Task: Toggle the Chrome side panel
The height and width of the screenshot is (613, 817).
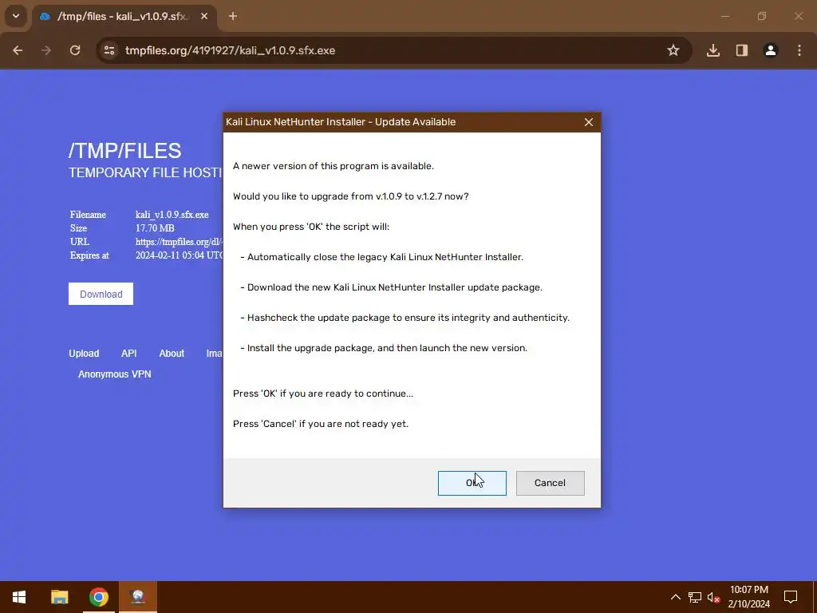Action: pyautogui.click(x=741, y=50)
